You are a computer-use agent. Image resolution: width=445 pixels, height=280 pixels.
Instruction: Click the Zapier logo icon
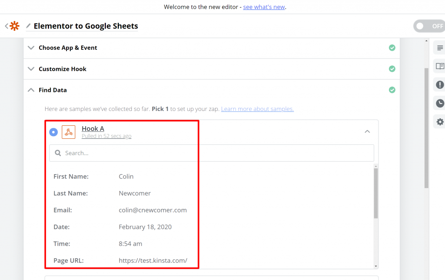point(15,26)
